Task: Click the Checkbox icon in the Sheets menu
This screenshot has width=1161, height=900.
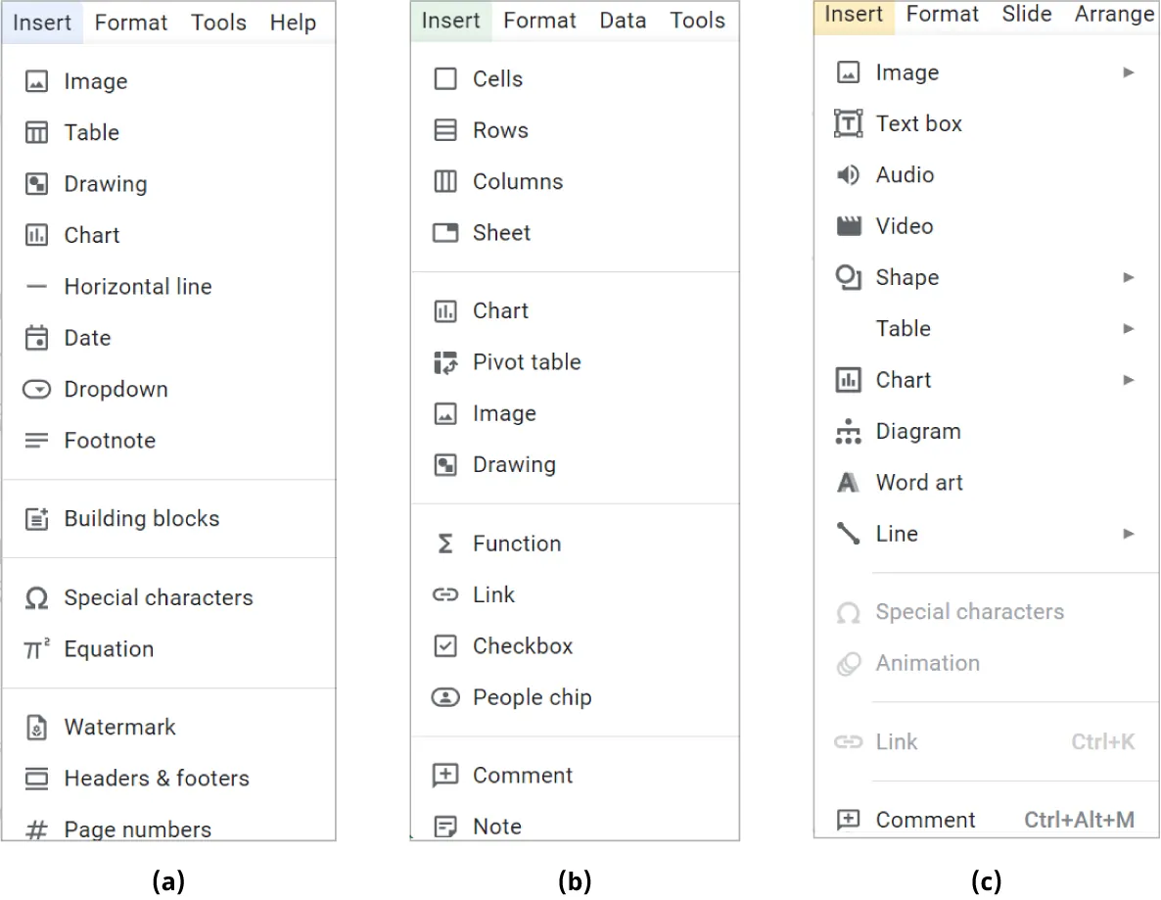Action: (x=444, y=645)
